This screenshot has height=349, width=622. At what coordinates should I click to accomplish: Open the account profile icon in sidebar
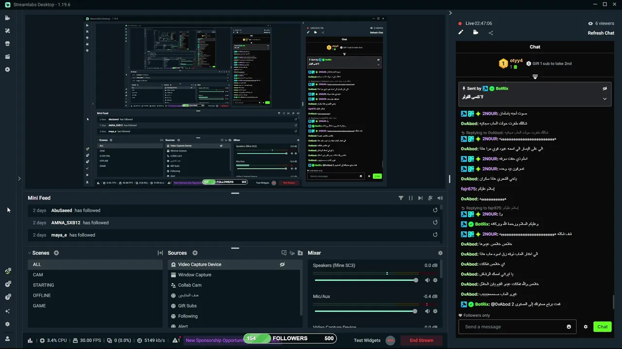click(x=7, y=339)
